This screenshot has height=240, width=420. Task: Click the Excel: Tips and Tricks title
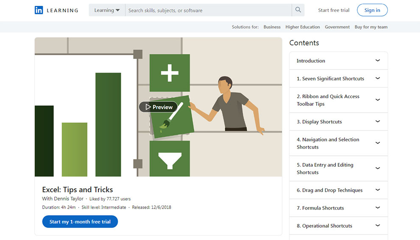tap(77, 190)
